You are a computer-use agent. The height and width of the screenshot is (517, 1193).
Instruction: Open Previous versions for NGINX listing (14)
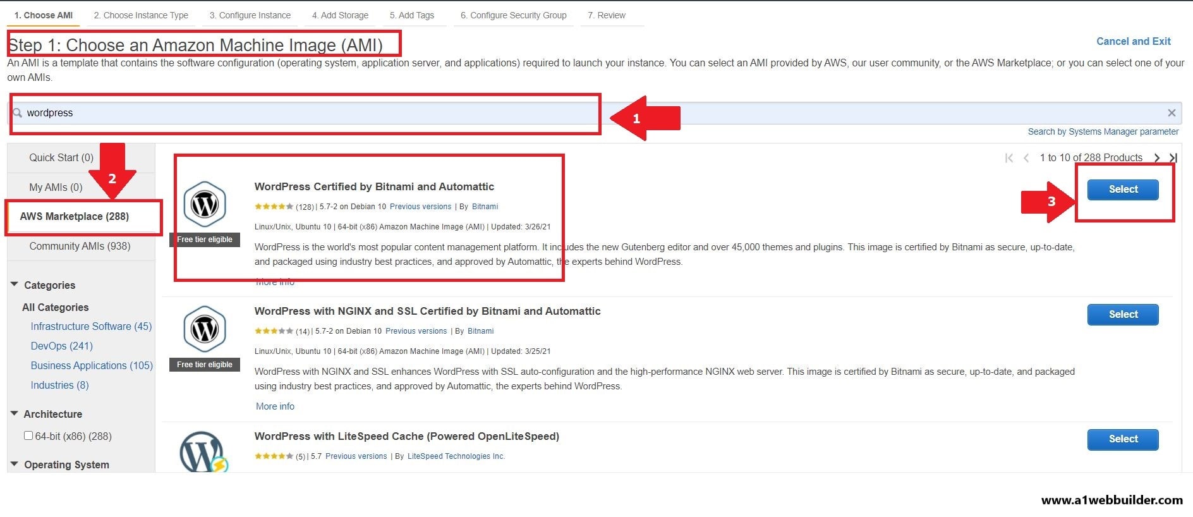tap(416, 331)
